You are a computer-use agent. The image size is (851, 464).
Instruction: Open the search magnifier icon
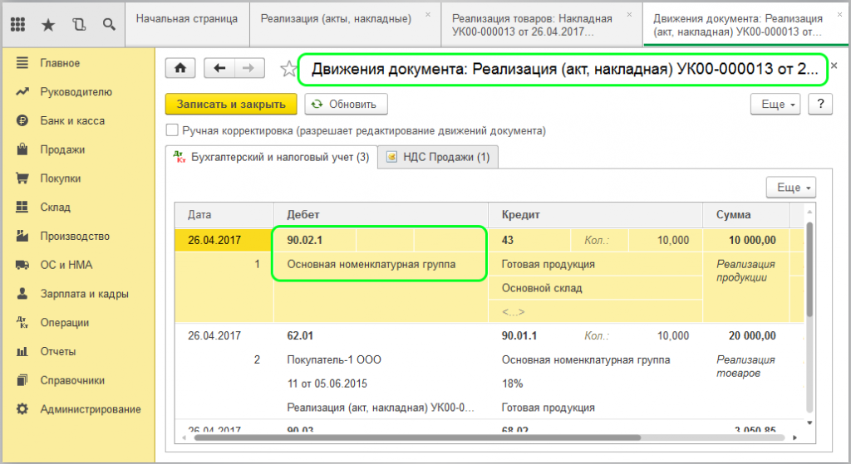coord(109,24)
